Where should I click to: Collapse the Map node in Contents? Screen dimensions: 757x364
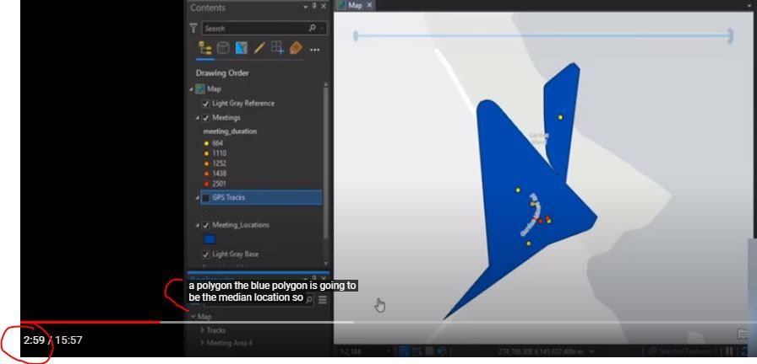[x=191, y=89]
